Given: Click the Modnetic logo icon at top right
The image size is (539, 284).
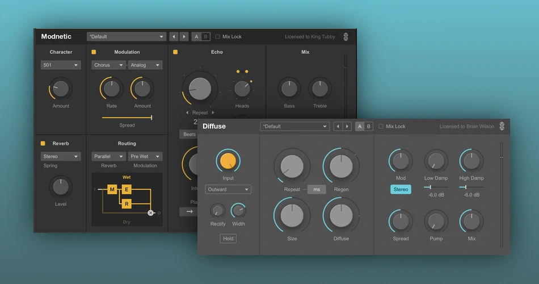Looking at the screenshot, I should [346, 37].
